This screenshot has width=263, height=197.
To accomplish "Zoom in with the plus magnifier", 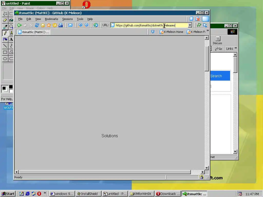I will [80, 25].
